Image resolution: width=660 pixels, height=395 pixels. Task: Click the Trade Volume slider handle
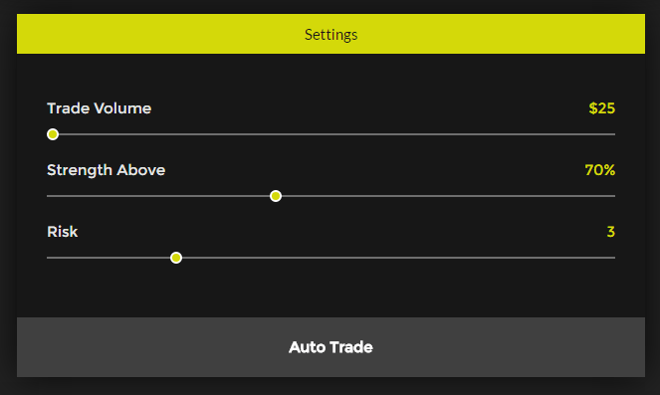coord(53,134)
